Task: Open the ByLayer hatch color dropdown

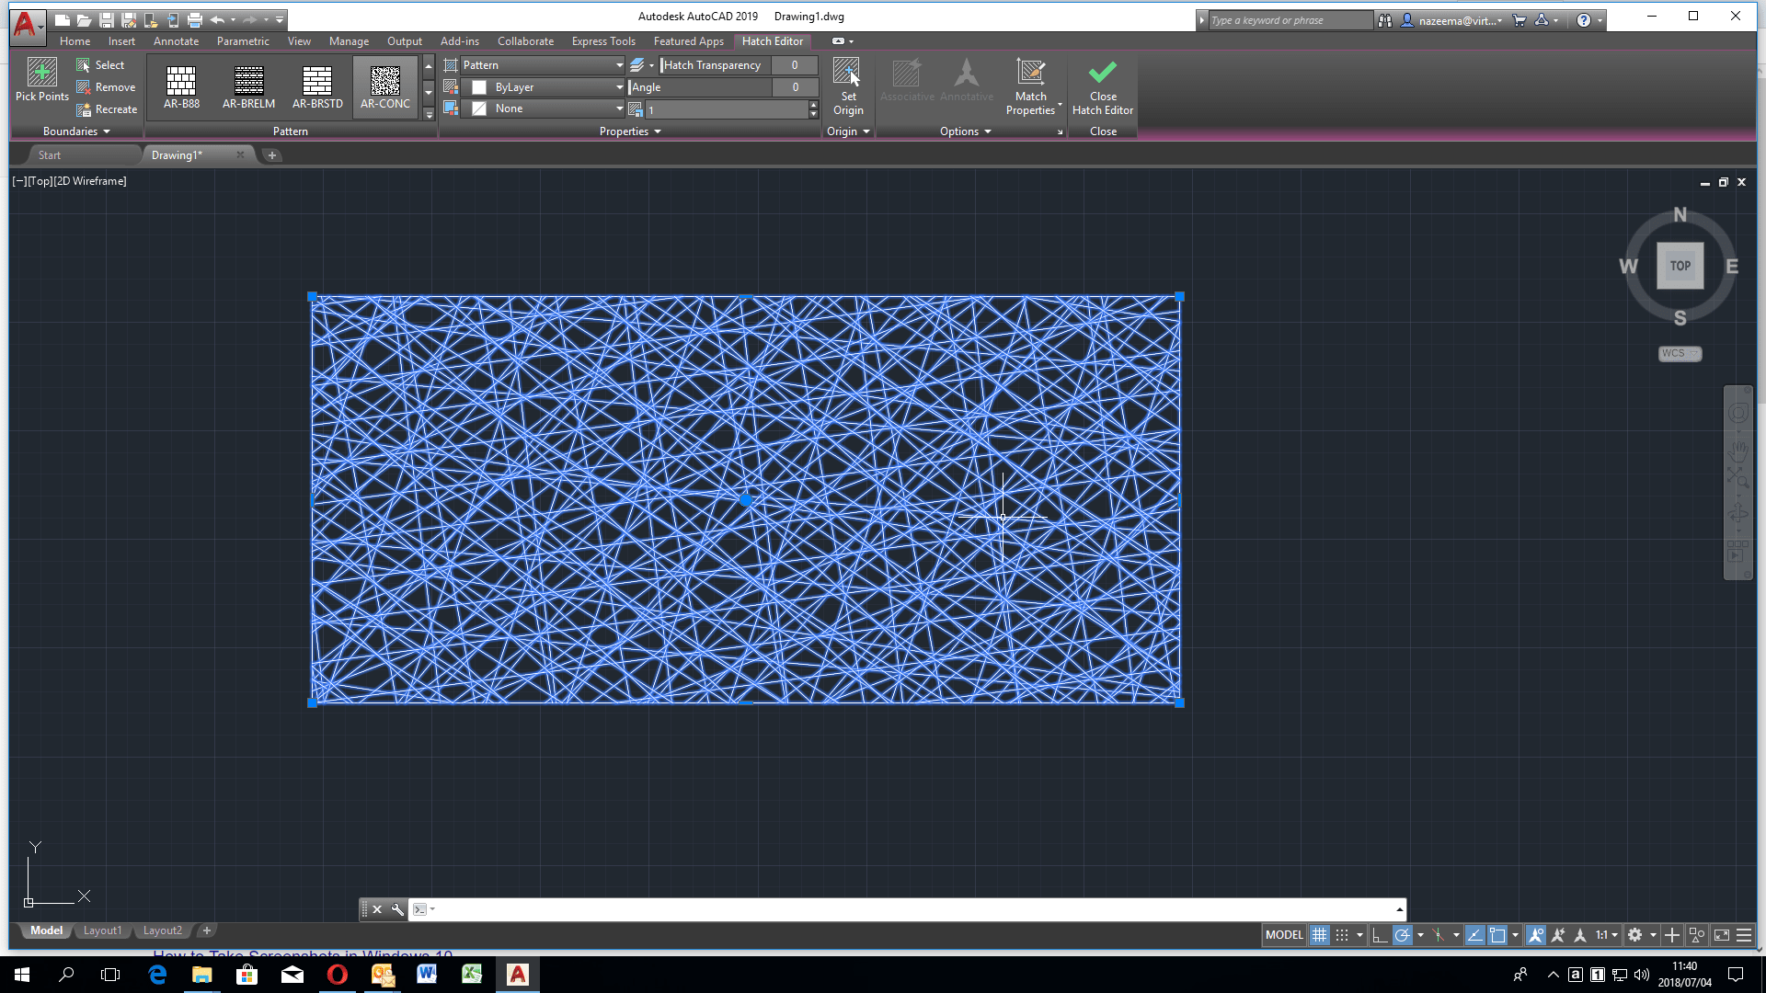Action: point(620,87)
